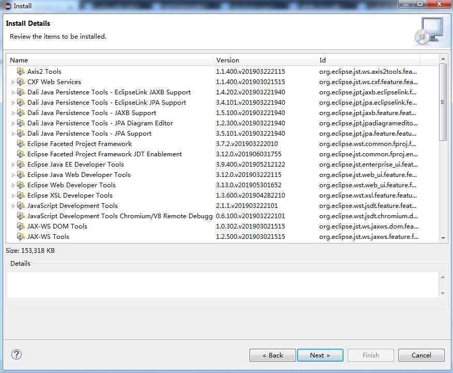453x373 pixels.
Task: Click the Details box scroll-up arrow
Action: pyautogui.click(x=443, y=277)
